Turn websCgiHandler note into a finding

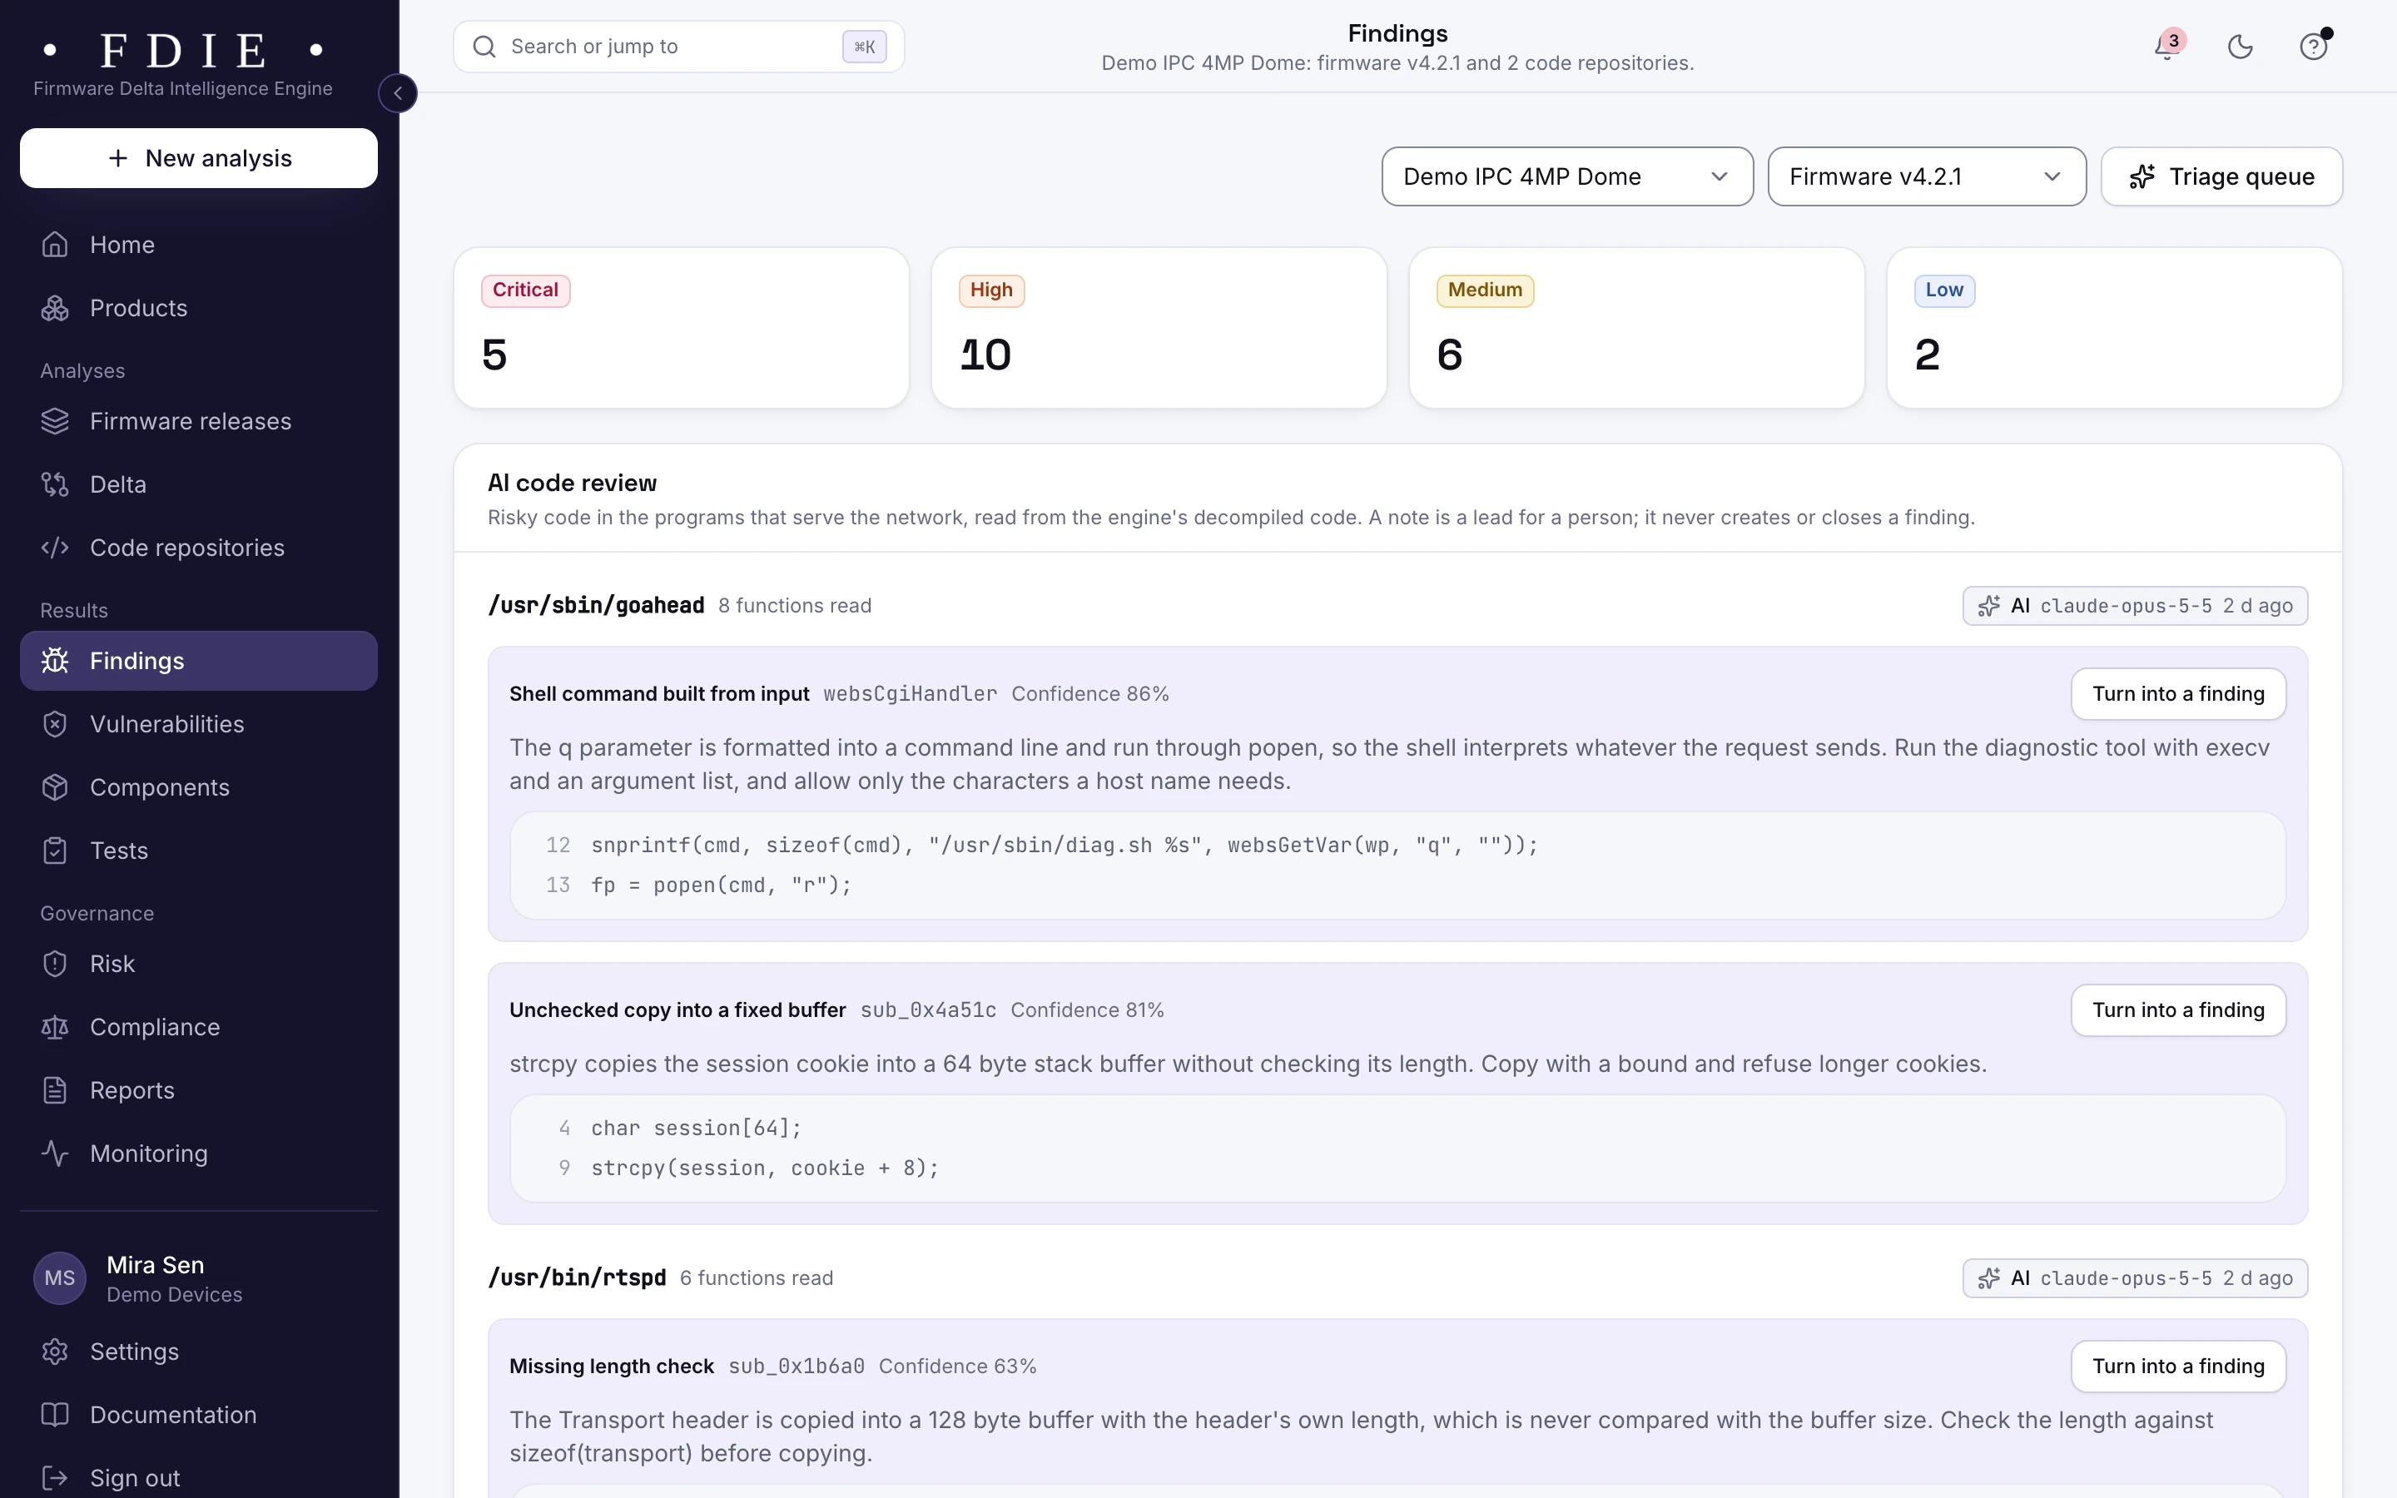[2178, 693]
